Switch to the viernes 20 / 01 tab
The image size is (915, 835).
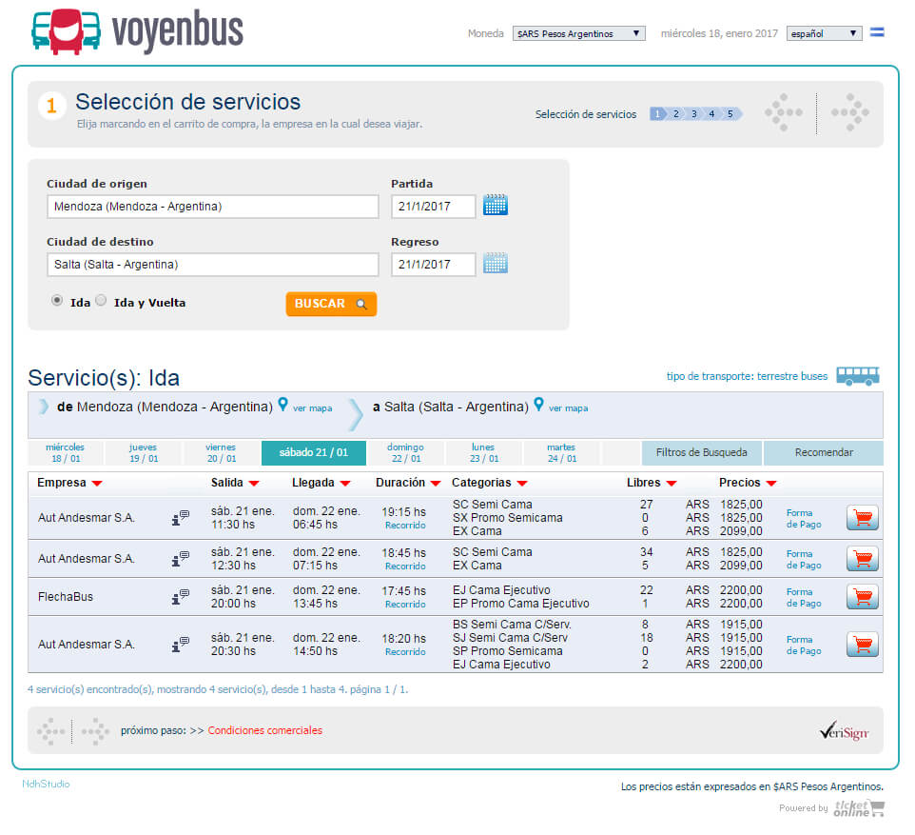222,453
